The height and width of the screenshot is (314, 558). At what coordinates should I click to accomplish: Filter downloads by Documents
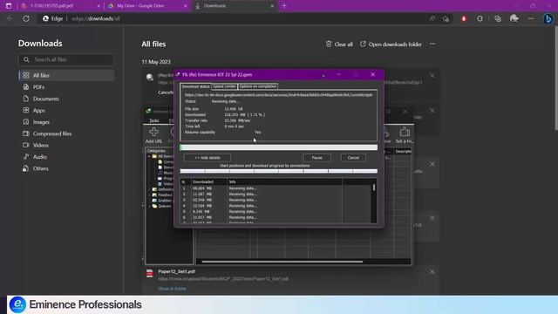click(66, 99)
